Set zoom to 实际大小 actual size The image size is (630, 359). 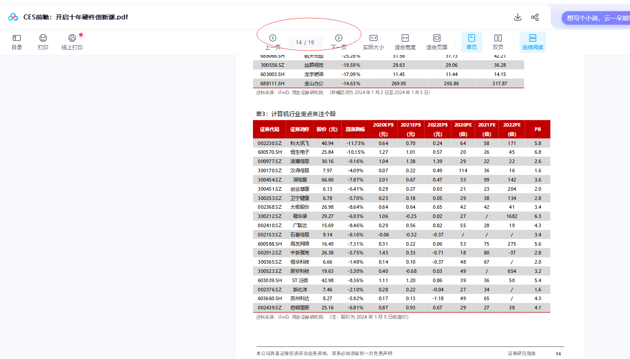tap(373, 42)
